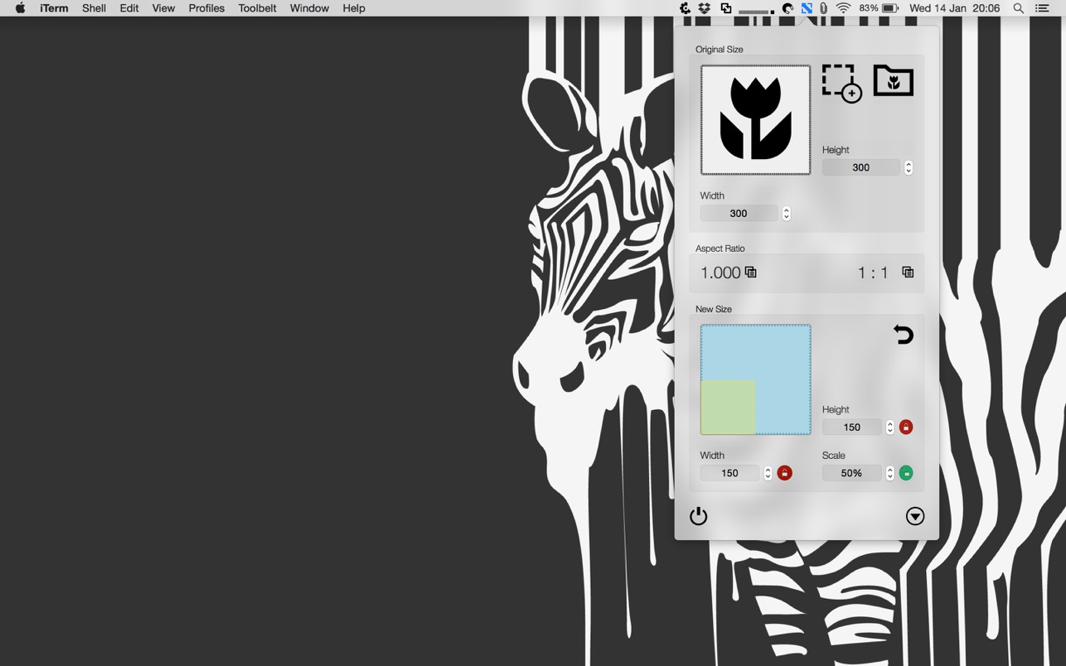Expand options with the circled down-arrow button

(915, 516)
